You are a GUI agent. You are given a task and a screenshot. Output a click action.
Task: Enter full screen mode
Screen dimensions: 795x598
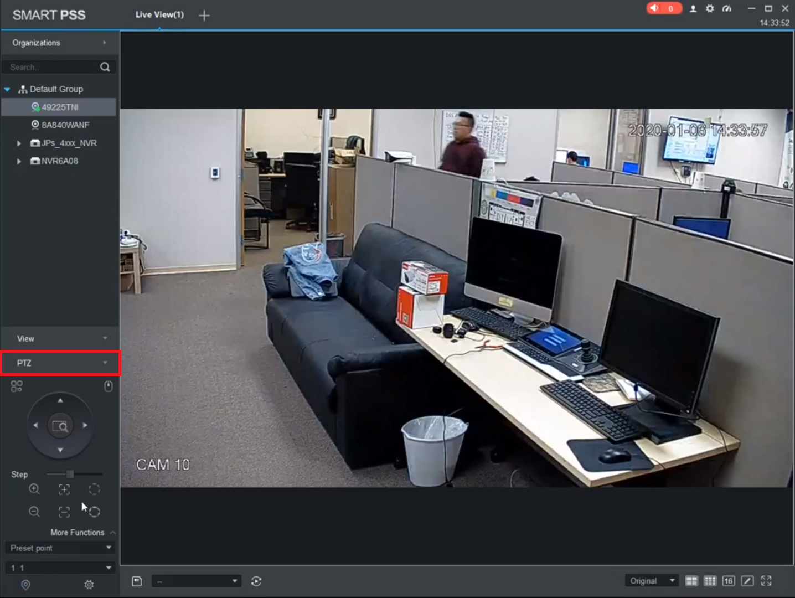(x=766, y=581)
